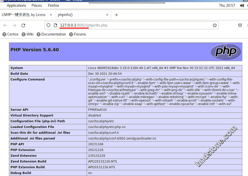
Task: Click the 002-zendguardloader.ini path
Action: [x=122, y=138]
